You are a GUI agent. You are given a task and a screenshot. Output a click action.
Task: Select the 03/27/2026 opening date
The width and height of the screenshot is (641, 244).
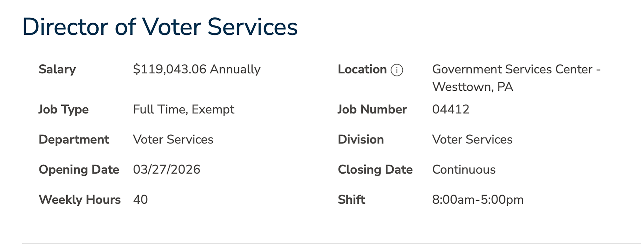(167, 169)
